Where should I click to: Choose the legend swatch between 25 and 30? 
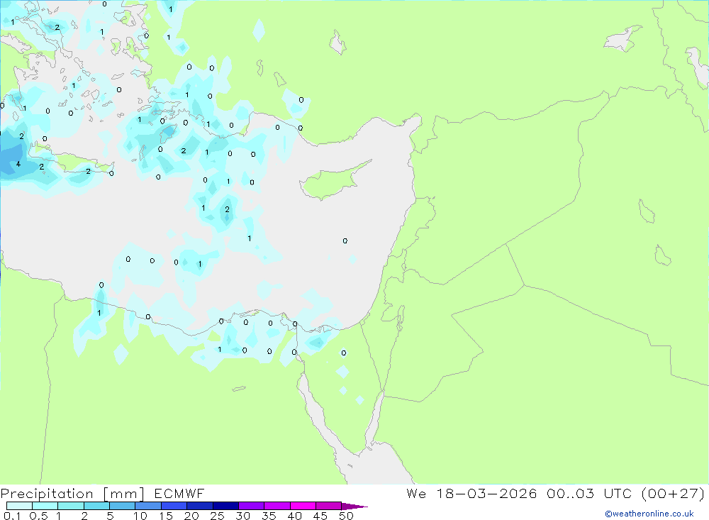[x=225, y=506]
